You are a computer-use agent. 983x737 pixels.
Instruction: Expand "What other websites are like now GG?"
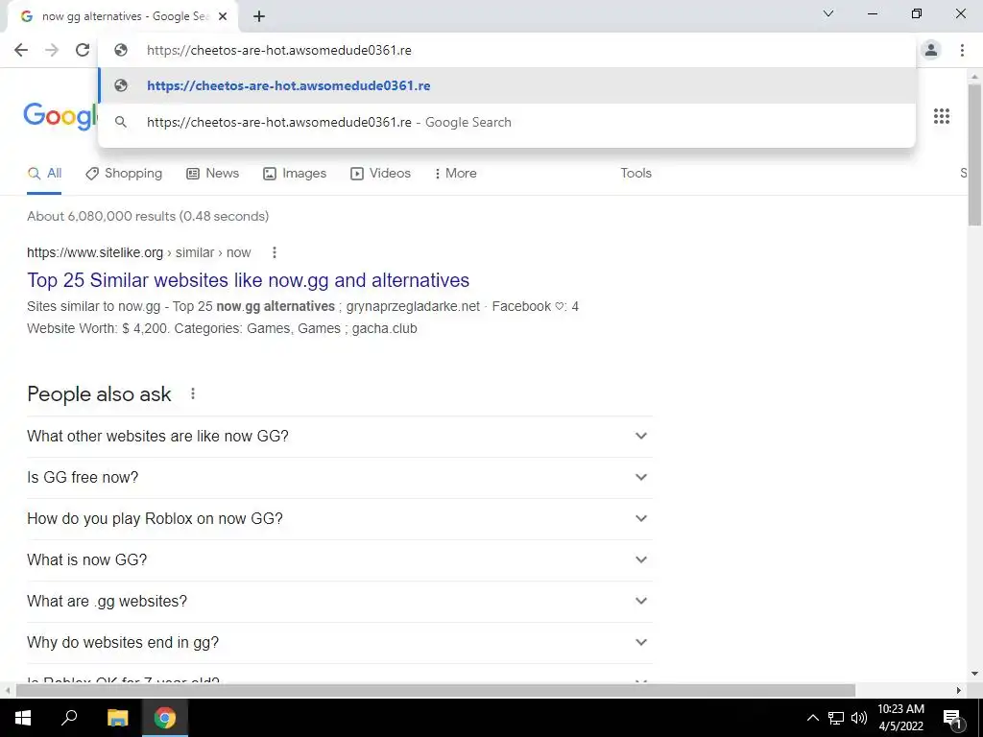[x=340, y=437]
